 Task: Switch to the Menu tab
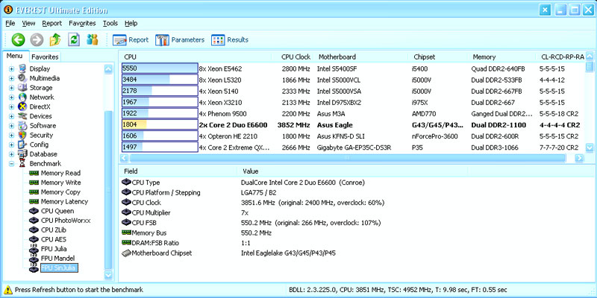15,56
